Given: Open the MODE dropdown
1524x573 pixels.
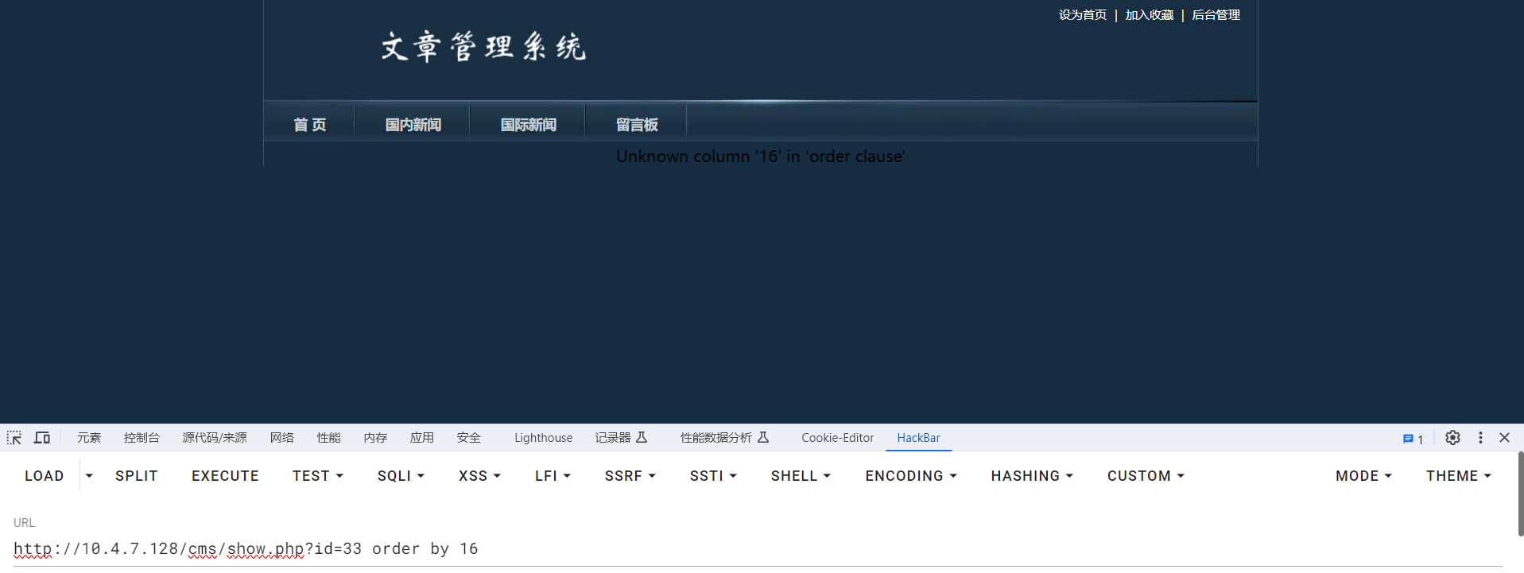Looking at the screenshot, I should tap(1363, 476).
